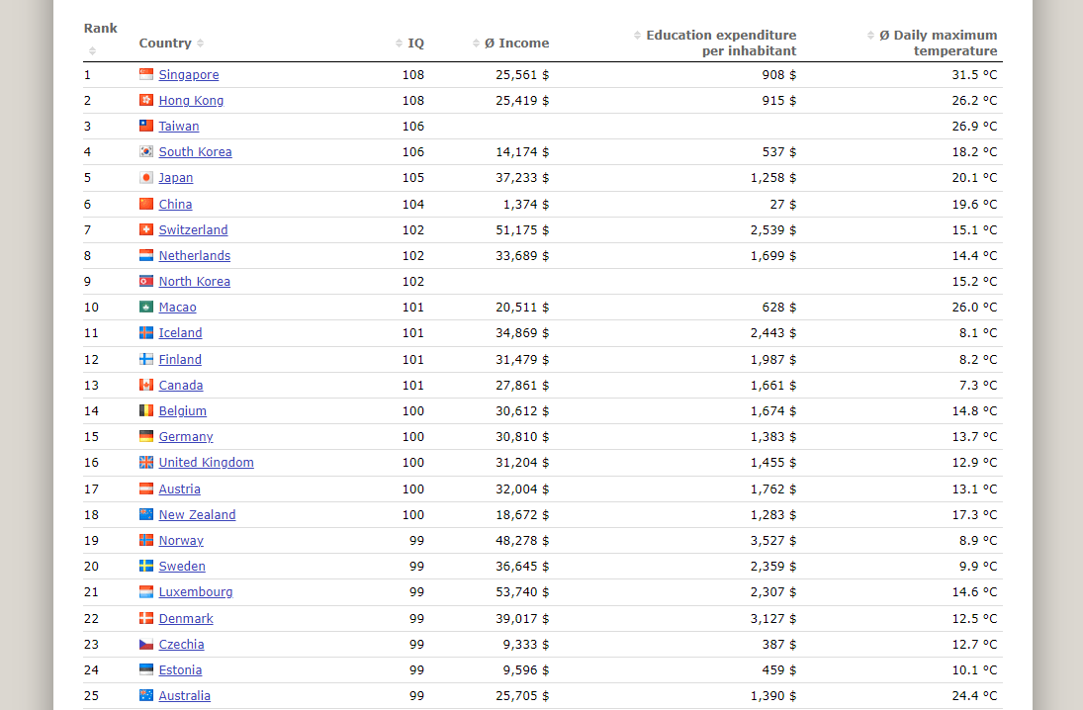Viewport: 1083px width, 710px height.
Task: Open the United Kingdom country link
Action: pyautogui.click(x=207, y=462)
